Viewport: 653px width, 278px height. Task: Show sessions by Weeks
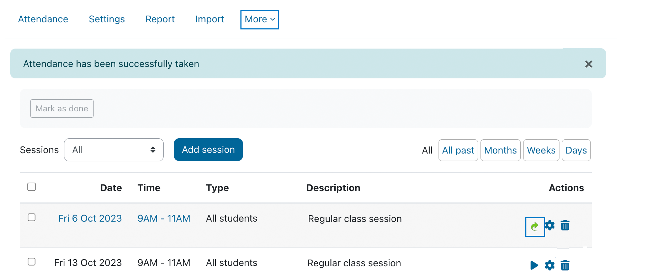(541, 150)
